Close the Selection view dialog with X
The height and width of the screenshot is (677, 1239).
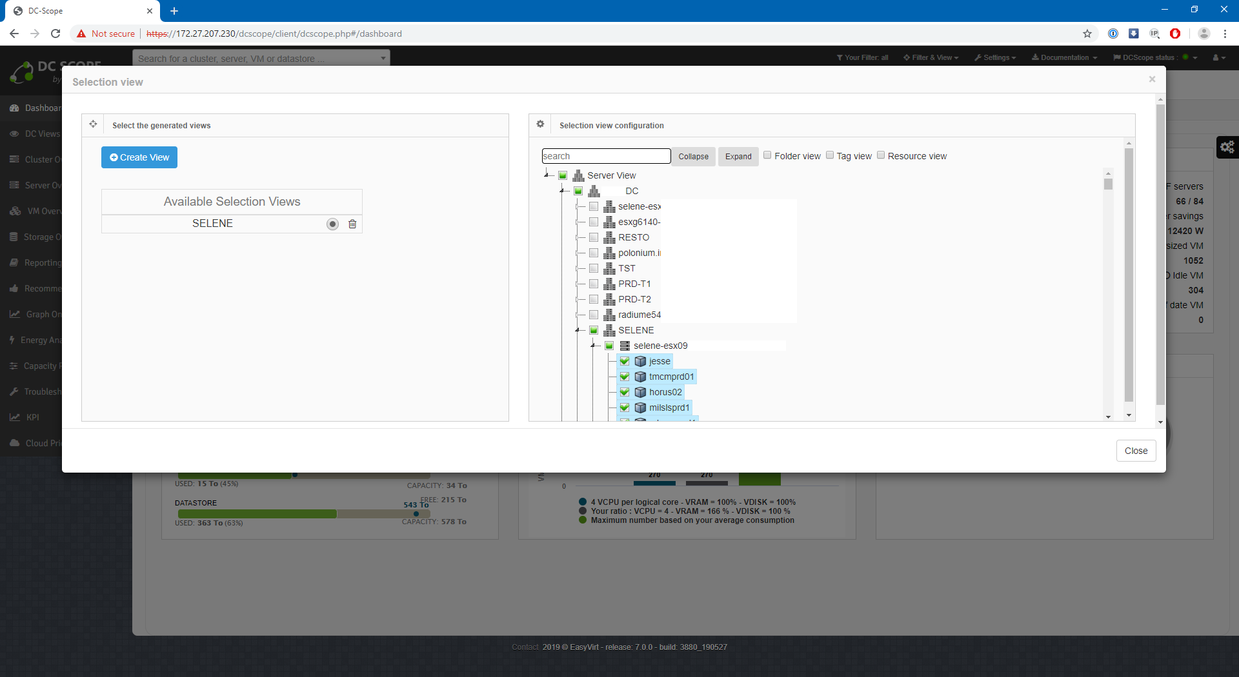click(1152, 79)
